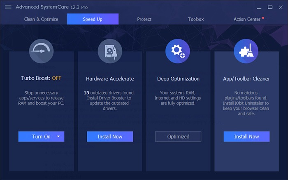The height and width of the screenshot is (180, 288).
Task: Close the Advanced SystemCare window
Action: pos(281,7)
